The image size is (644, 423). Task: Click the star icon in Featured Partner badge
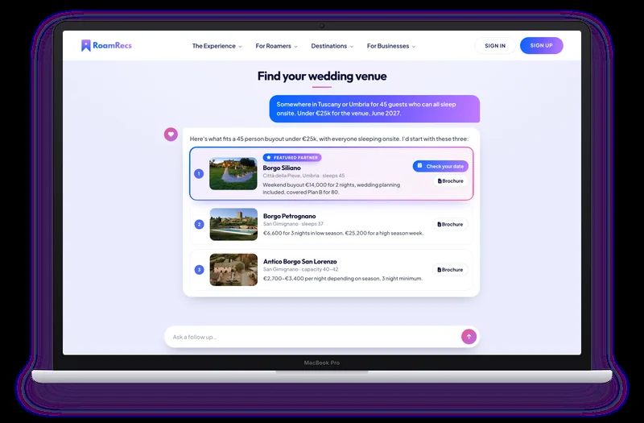point(269,157)
